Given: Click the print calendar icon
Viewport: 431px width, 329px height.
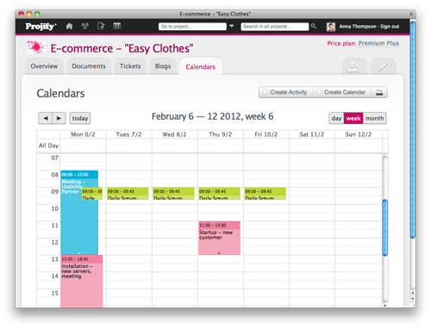Looking at the screenshot, I should click(x=379, y=92).
